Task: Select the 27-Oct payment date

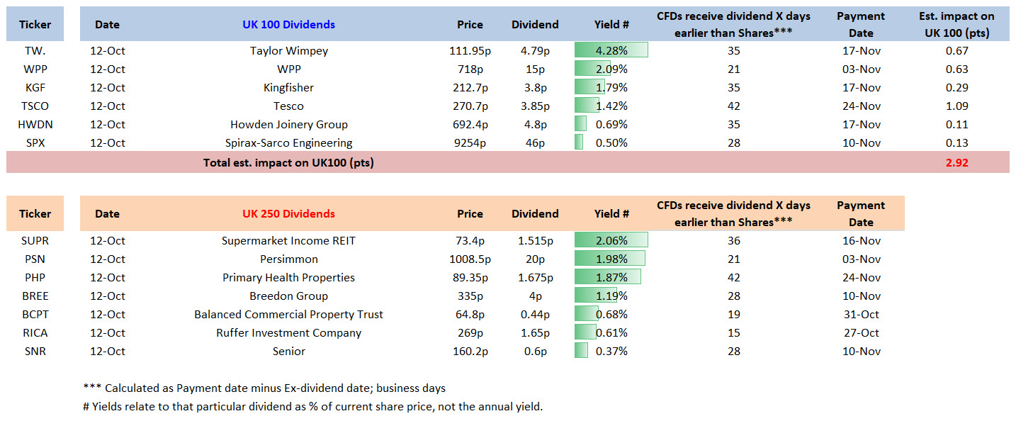Action: point(861,333)
